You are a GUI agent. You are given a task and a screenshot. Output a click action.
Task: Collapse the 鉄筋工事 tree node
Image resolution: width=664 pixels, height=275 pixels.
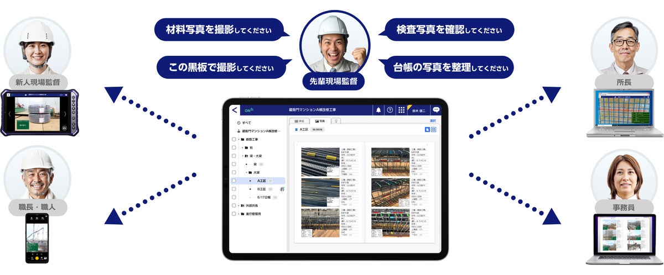tap(238, 139)
